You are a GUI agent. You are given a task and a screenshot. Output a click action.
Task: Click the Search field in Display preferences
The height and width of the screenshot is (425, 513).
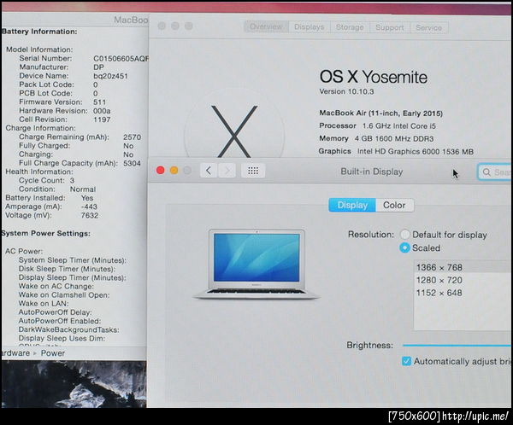click(495, 172)
